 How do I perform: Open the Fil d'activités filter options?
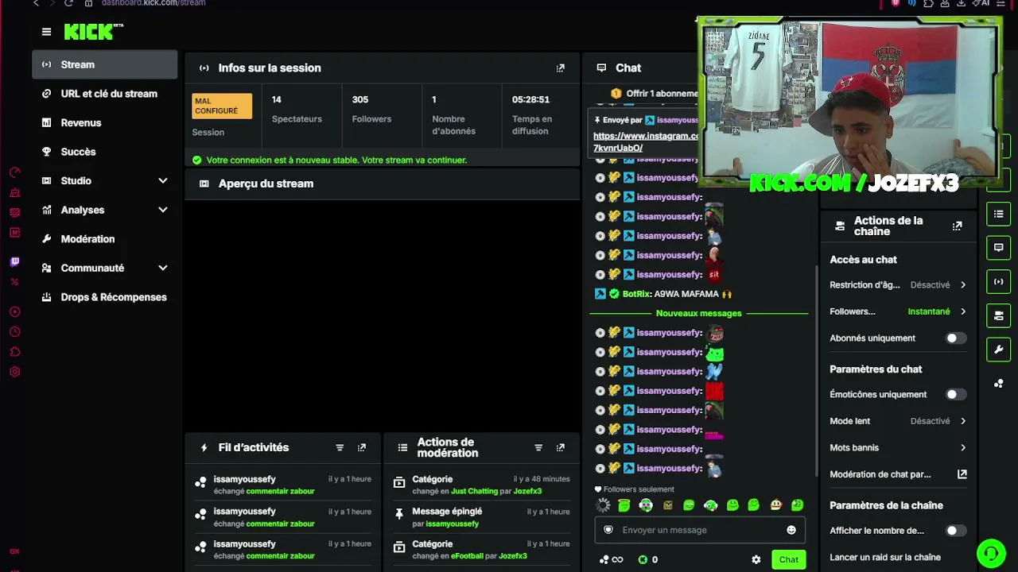(x=340, y=448)
